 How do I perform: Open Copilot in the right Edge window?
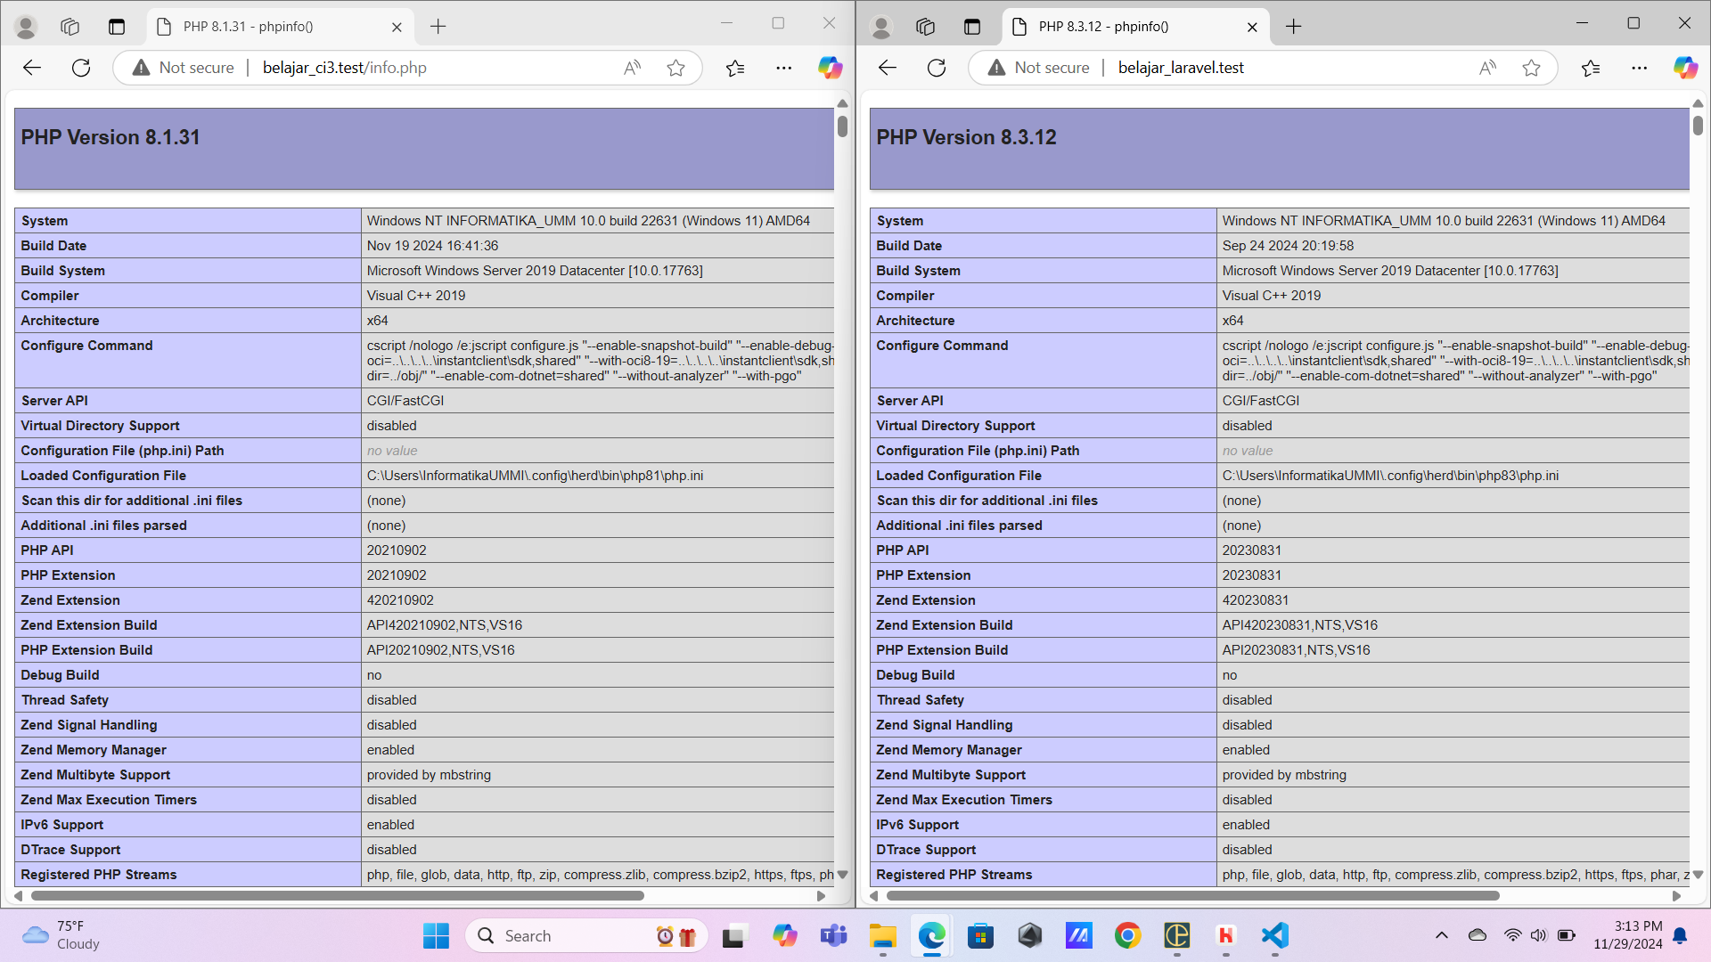[x=1685, y=67]
